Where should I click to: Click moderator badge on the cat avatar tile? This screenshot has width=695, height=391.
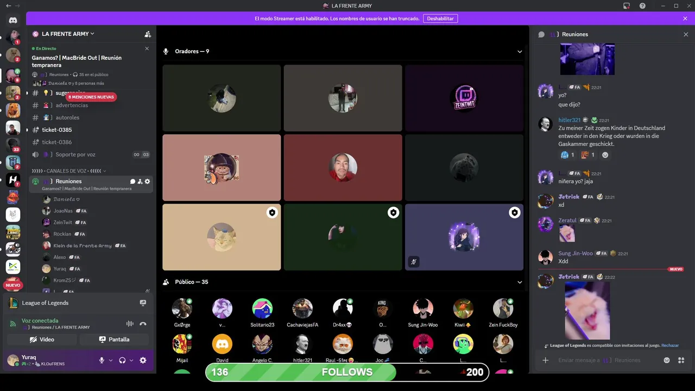tap(272, 213)
